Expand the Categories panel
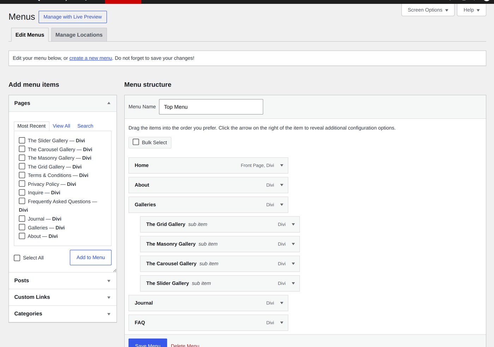 click(x=63, y=314)
